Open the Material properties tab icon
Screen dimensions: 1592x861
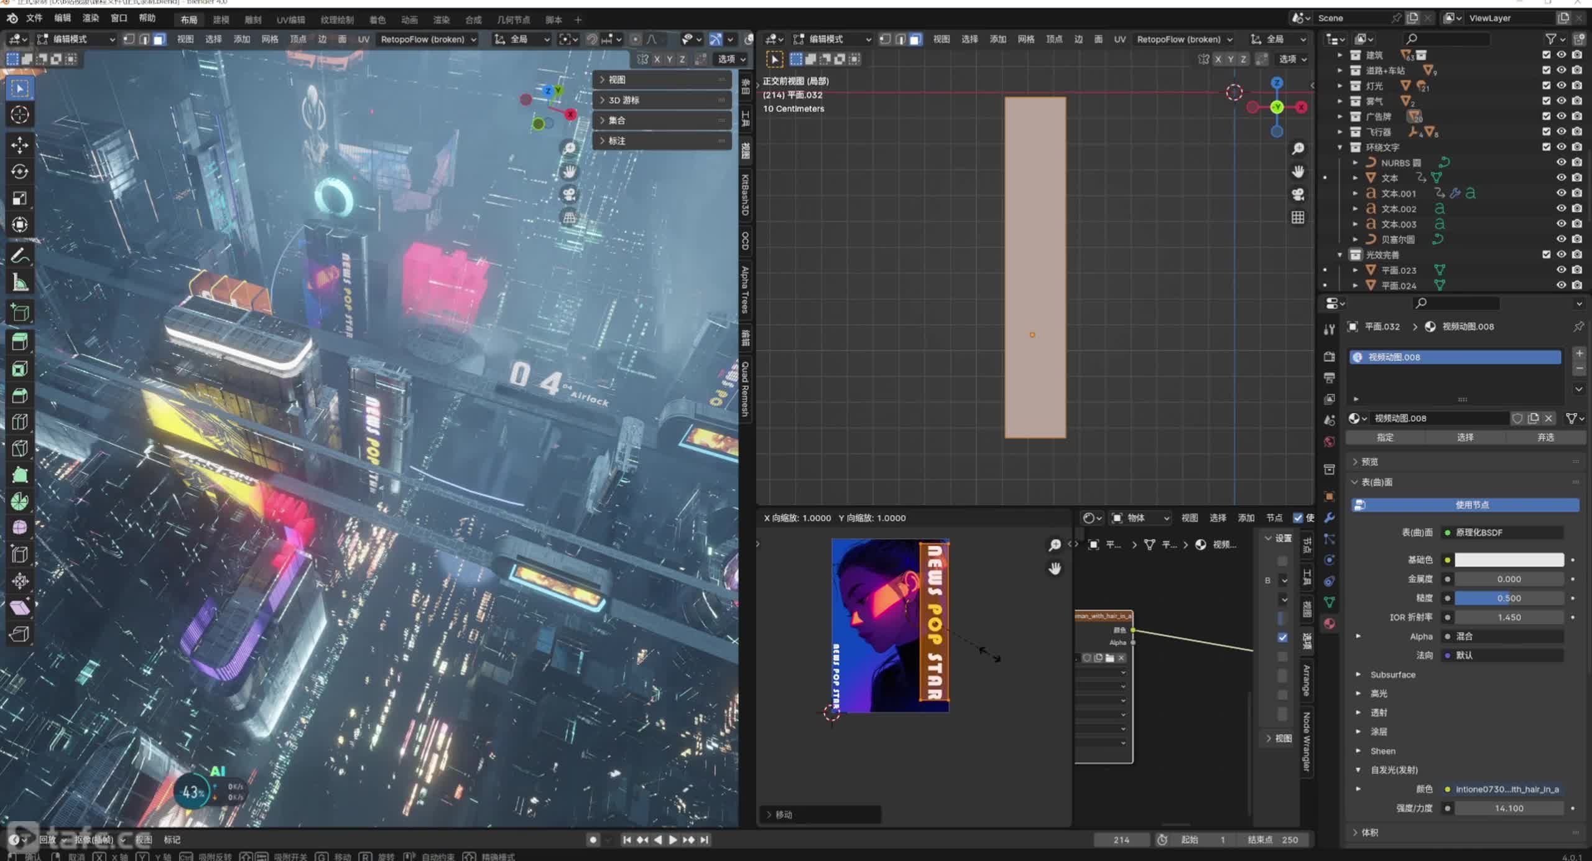[1329, 623]
